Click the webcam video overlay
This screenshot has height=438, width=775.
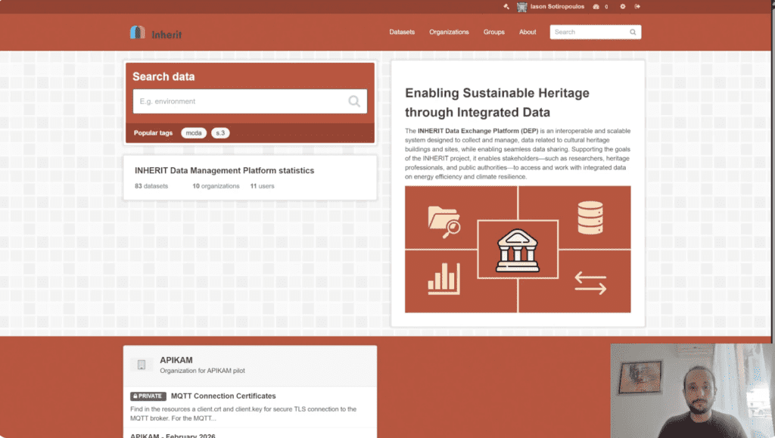tap(693, 390)
